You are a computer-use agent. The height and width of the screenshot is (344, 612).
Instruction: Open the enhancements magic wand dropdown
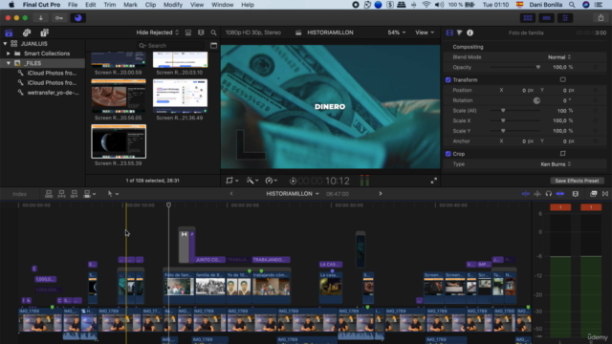coord(251,181)
